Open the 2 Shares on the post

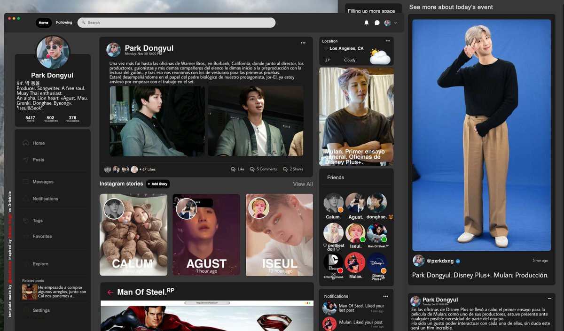click(x=293, y=169)
